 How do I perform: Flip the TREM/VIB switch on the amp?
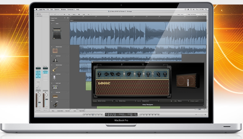[153, 74]
